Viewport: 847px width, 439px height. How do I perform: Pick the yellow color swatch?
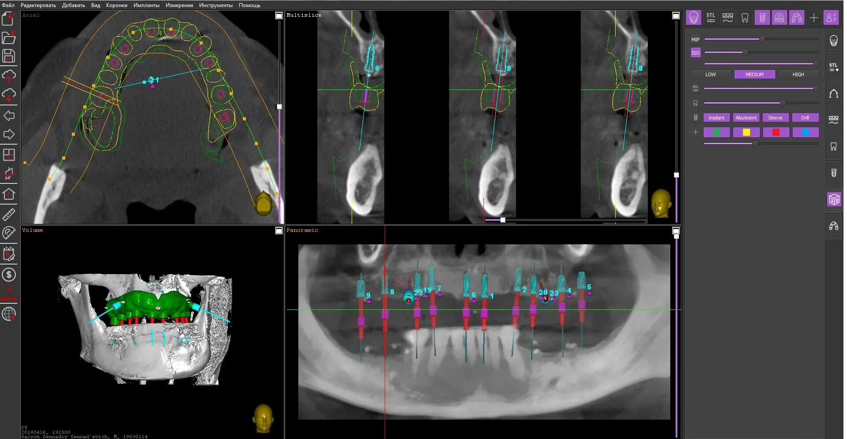pyautogui.click(x=746, y=132)
